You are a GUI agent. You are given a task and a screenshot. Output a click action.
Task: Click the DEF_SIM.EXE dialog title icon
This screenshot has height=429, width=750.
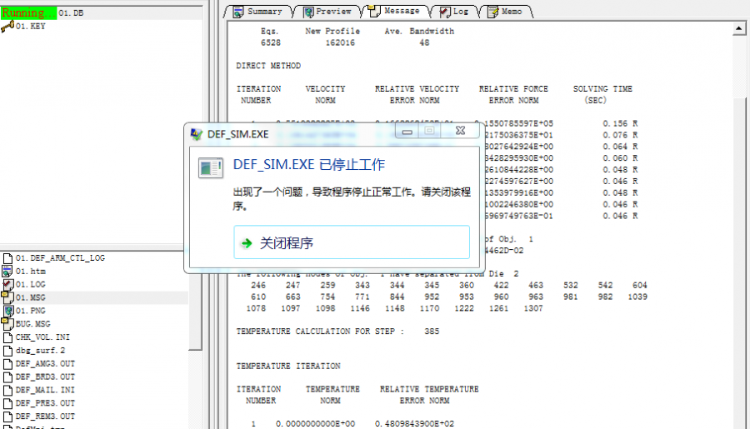(x=196, y=134)
